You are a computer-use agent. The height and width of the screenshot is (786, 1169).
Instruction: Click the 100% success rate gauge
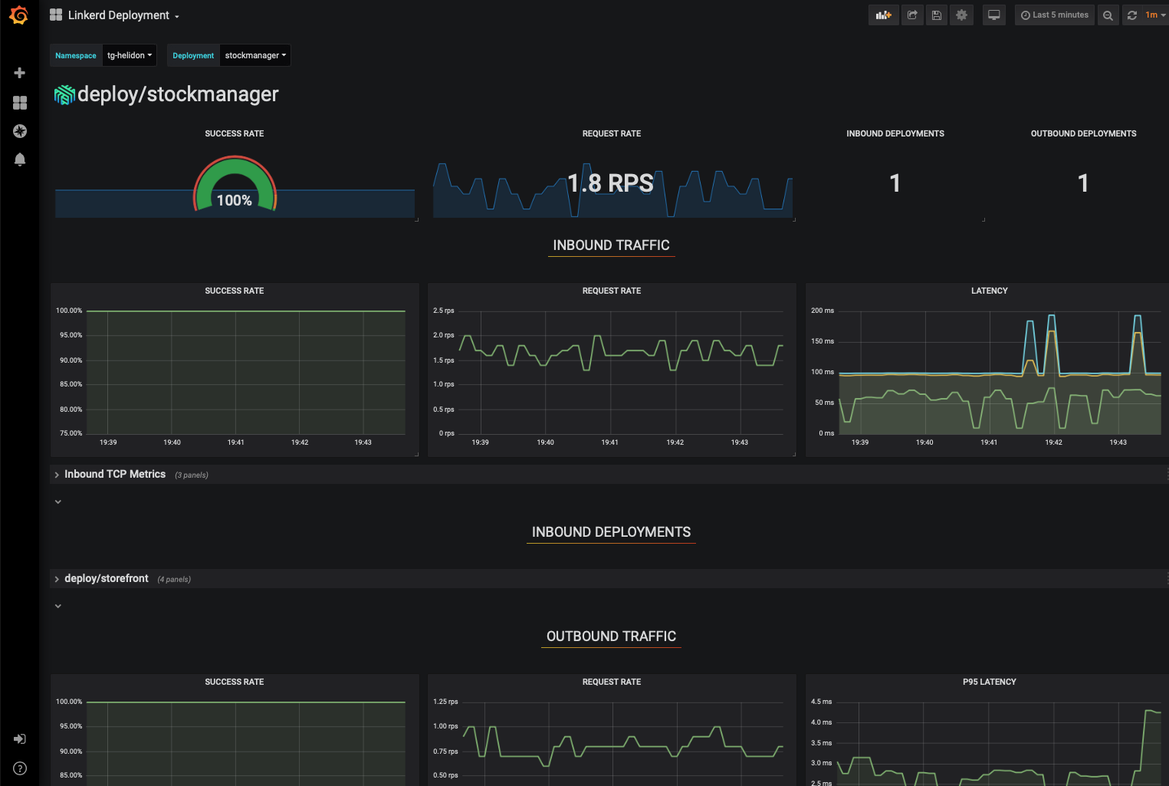[x=235, y=184]
